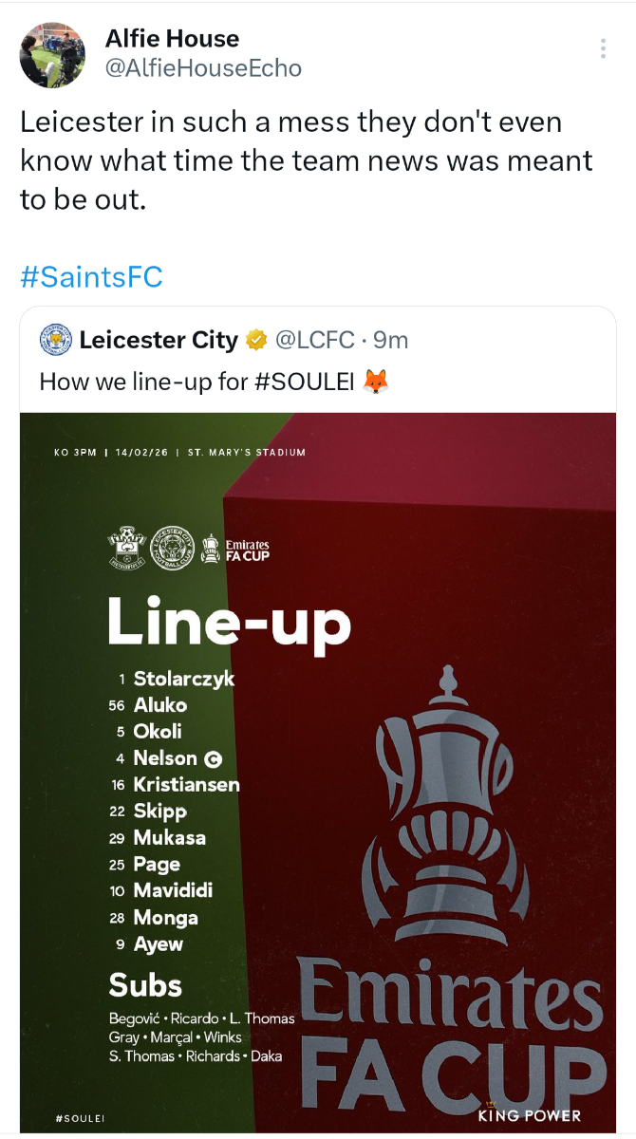The height and width of the screenshot is (1139, 636).
Task: Open the line-up image thumbnail
Action: (x=318, y=771)
